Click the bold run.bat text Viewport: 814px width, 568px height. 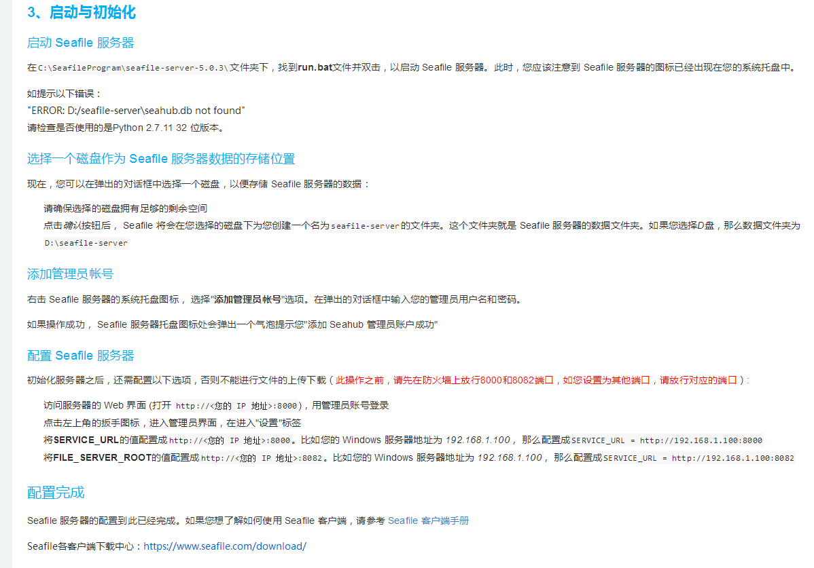(315, 67)
